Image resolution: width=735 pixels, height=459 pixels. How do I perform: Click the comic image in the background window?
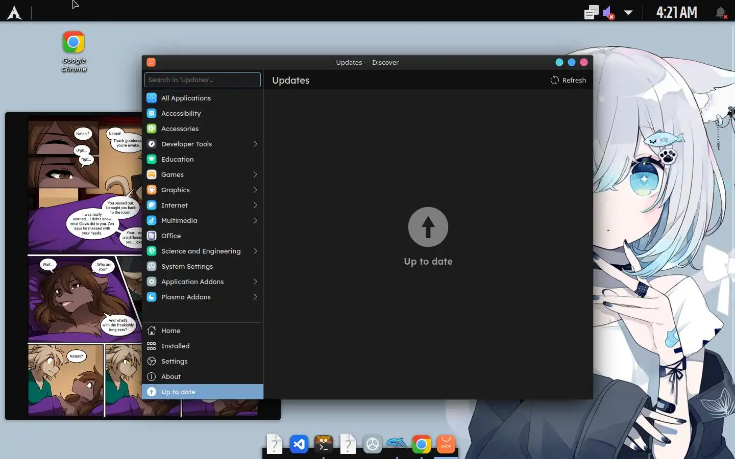pos(85,265)
